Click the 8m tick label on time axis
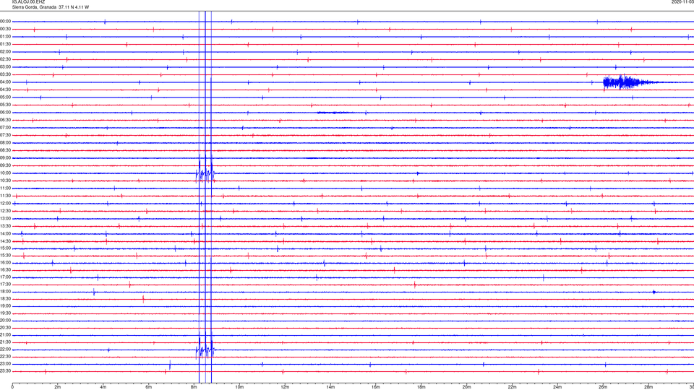Viewport: 694px width, 390px height. click(194, 387)
